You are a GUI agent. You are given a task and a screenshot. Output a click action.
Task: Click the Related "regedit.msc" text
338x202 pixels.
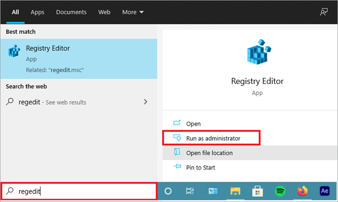click(55, 70)
